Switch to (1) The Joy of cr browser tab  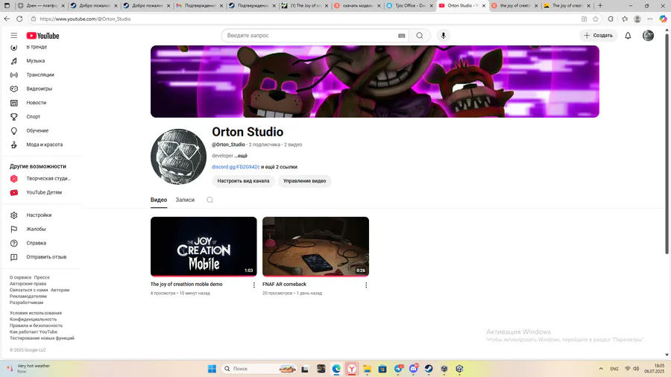pos(305,5)
